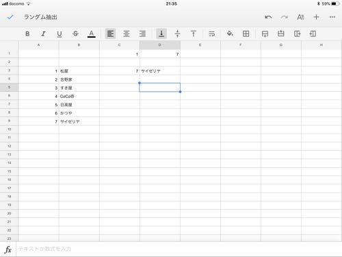Select cell B5 containing すき屋

79,88
